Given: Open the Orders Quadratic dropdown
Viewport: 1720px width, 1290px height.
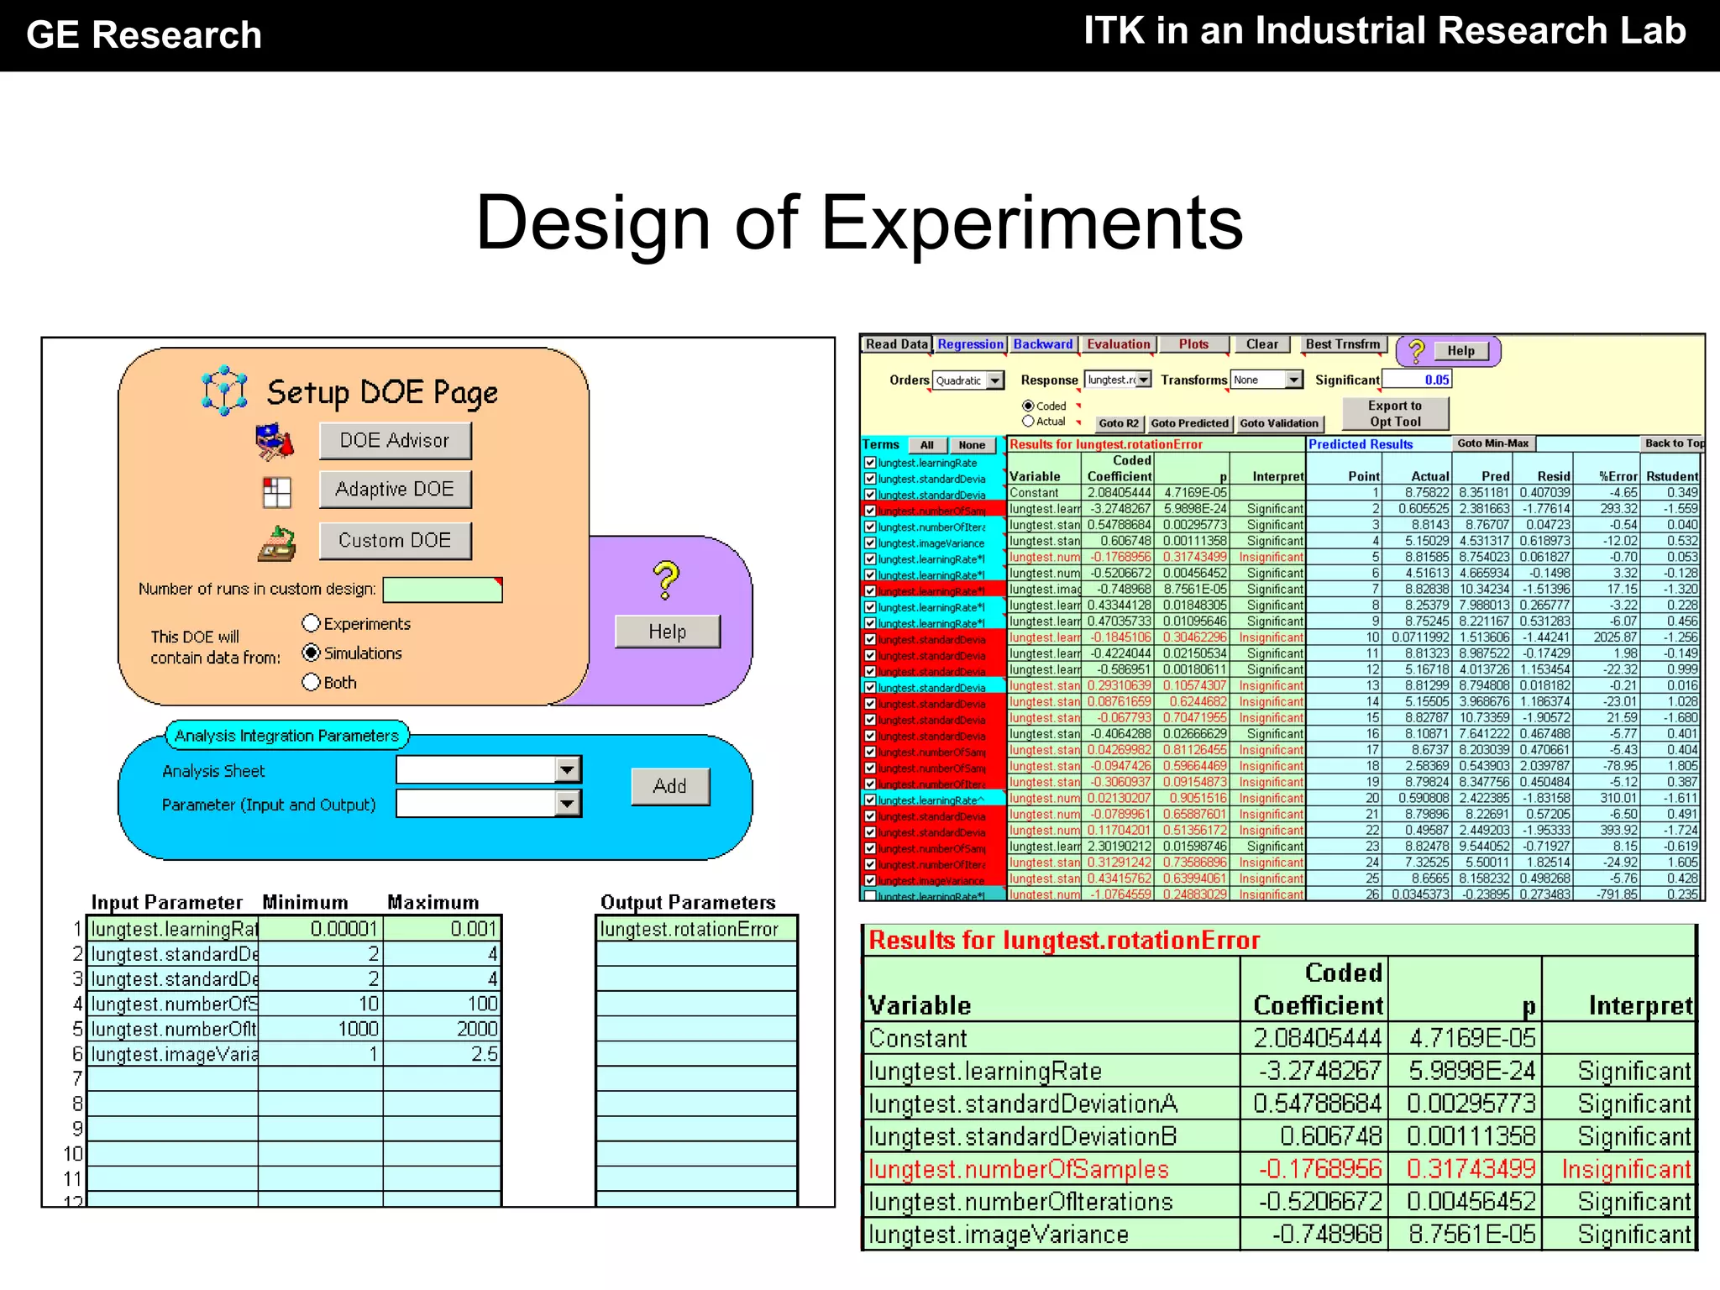Looking at the screenshot, I should click(995, 380).
